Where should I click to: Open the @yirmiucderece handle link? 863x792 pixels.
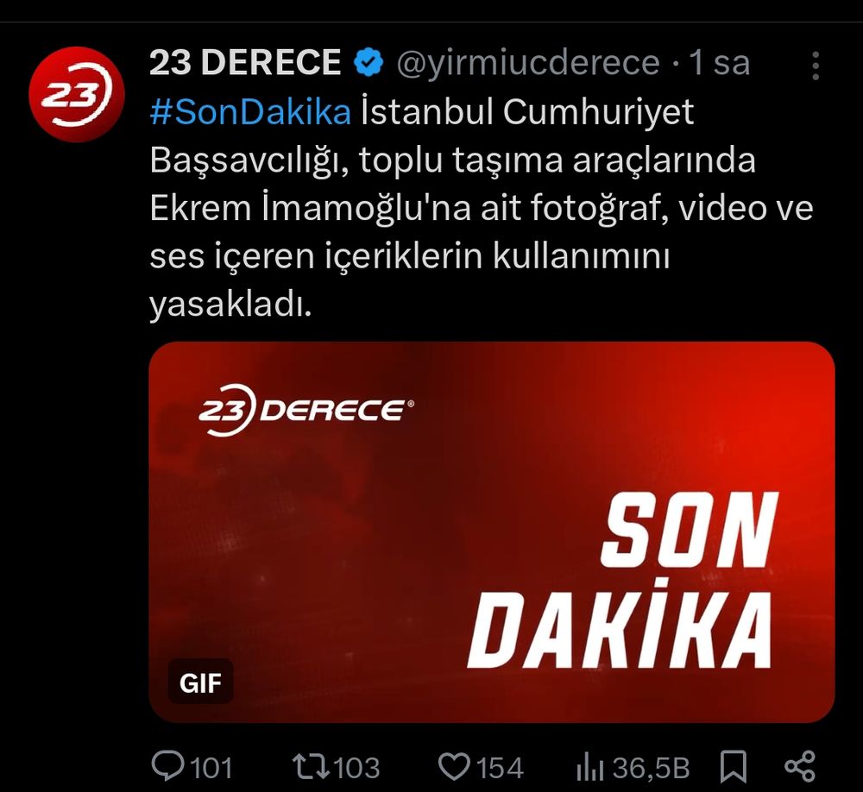528,63
